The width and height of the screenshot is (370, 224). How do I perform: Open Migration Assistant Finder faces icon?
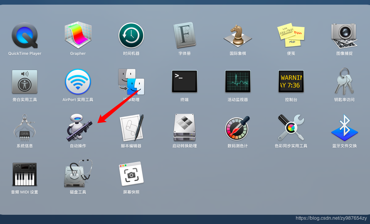(131, 82)
